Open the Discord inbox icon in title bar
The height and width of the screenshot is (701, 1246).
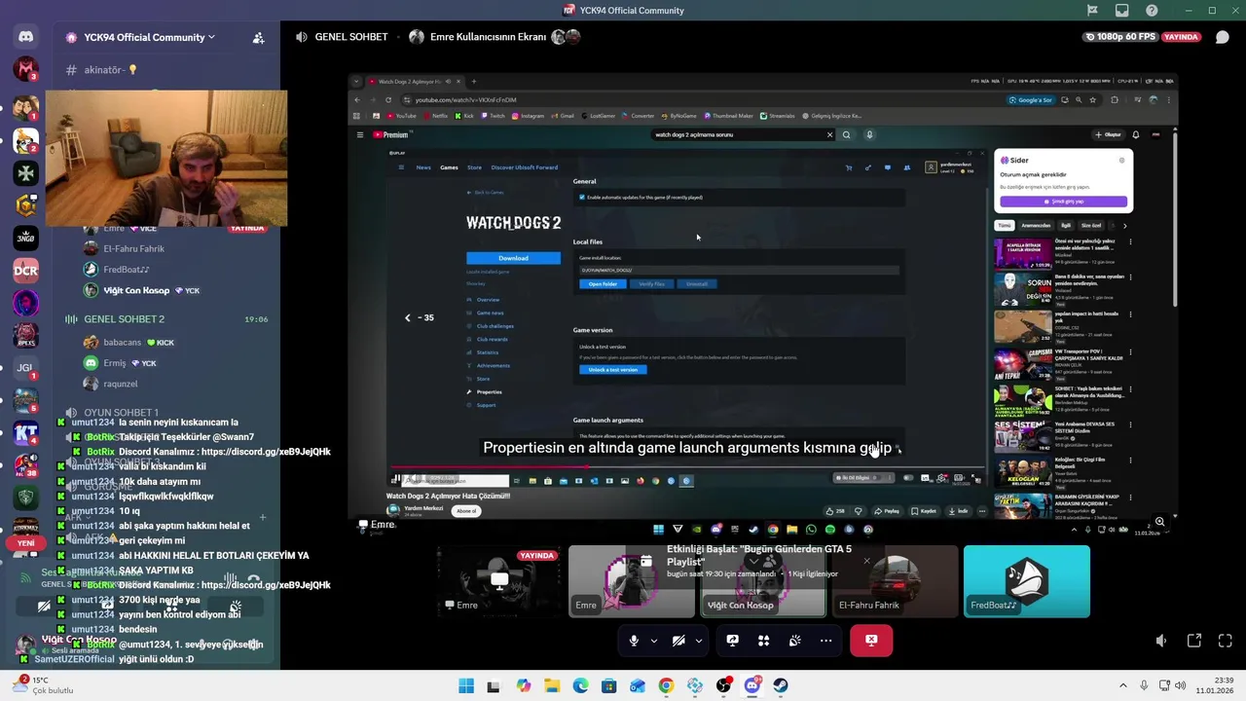1122,11
